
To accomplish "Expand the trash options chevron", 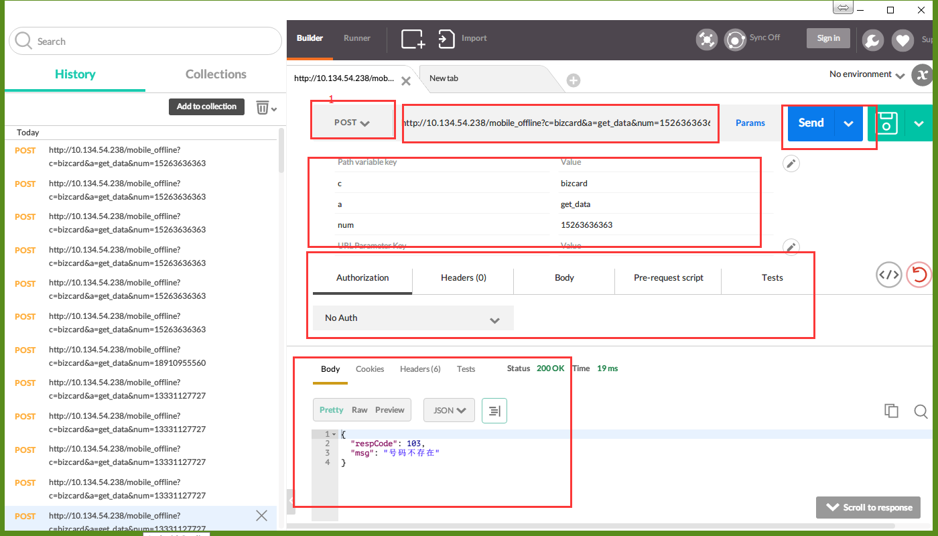I will tap(274, 109).
